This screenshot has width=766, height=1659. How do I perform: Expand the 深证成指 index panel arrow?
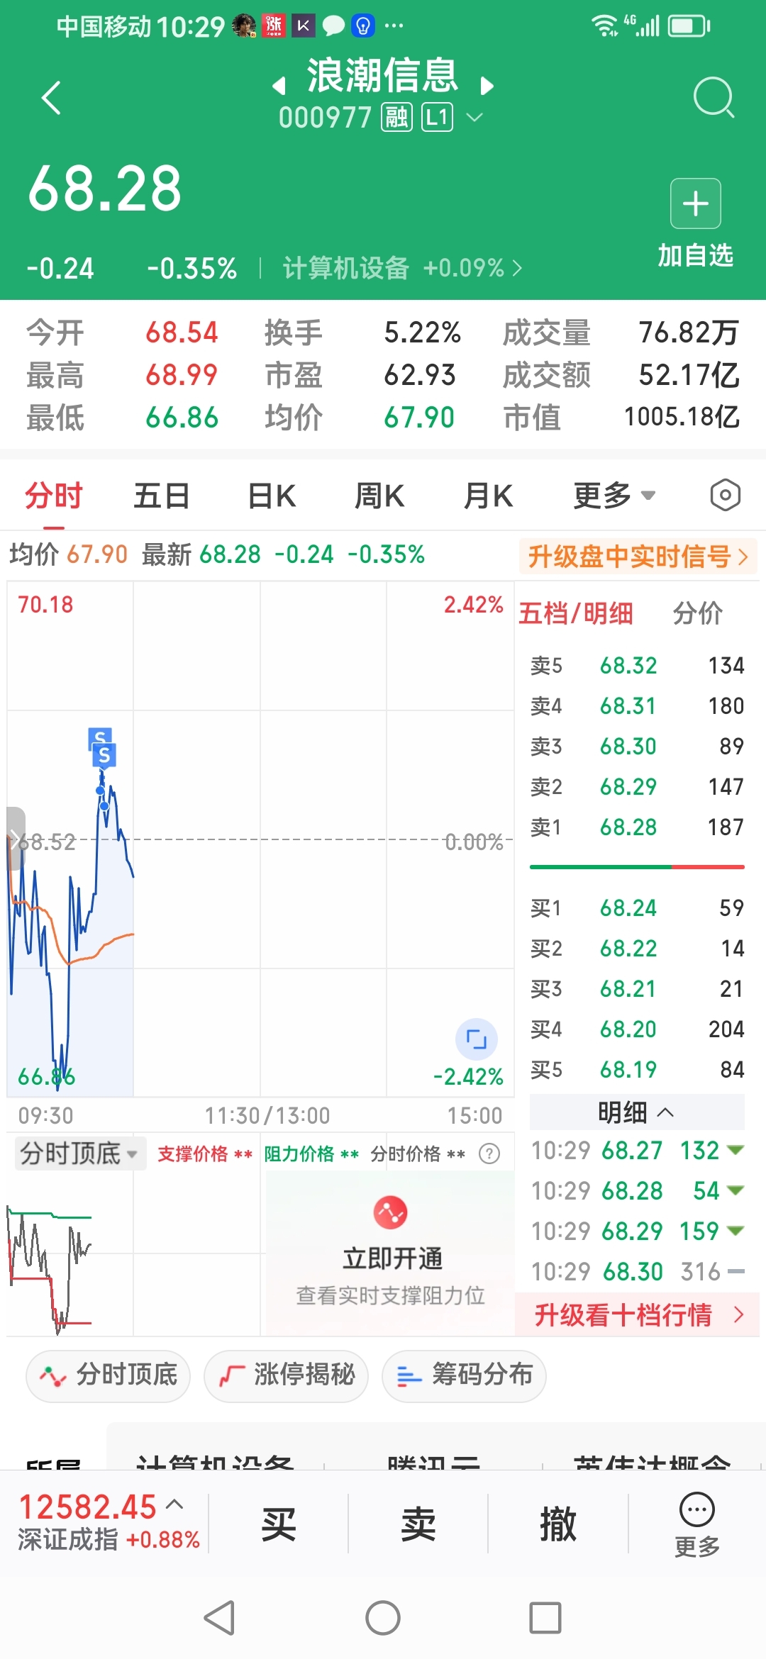(174, 1504)
